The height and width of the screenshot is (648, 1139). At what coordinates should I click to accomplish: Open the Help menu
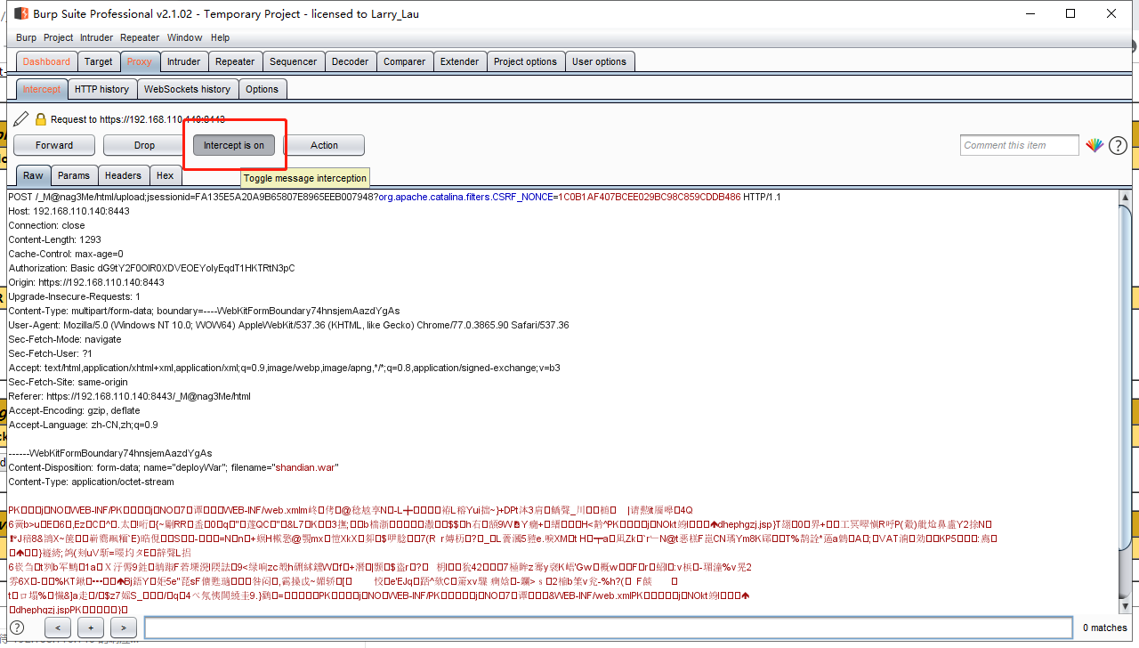[x=220, y=37]
